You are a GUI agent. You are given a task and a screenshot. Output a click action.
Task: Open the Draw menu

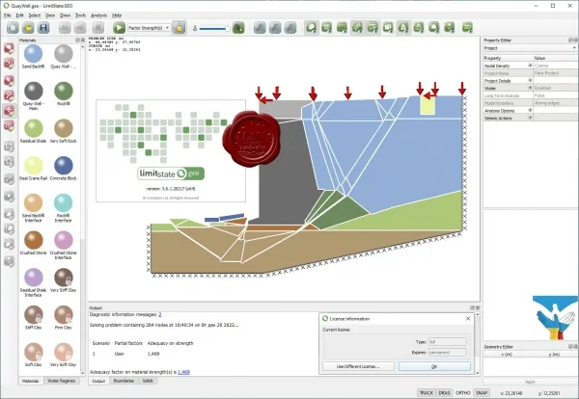click(65, 15)
